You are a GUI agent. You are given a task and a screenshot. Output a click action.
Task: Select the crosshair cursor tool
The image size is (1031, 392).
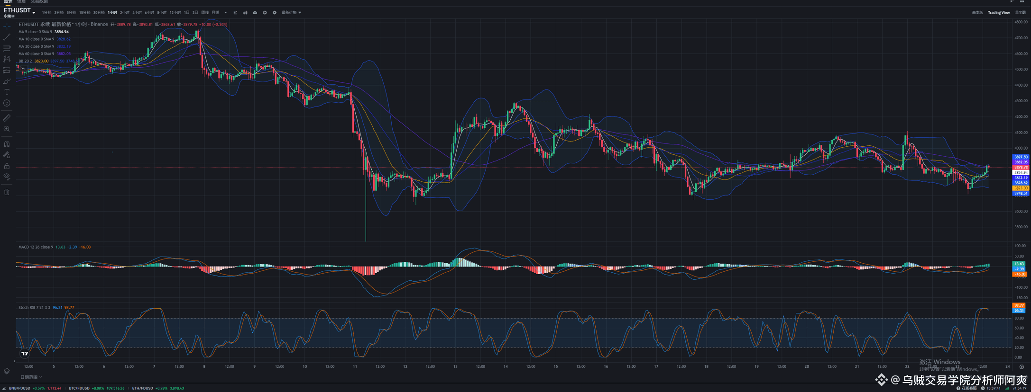pyautogui.click(x=7, y=26)
